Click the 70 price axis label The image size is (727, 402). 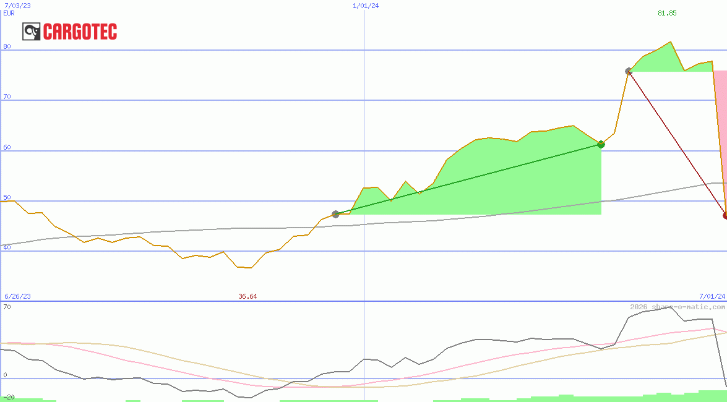click(x=7, y=97)
